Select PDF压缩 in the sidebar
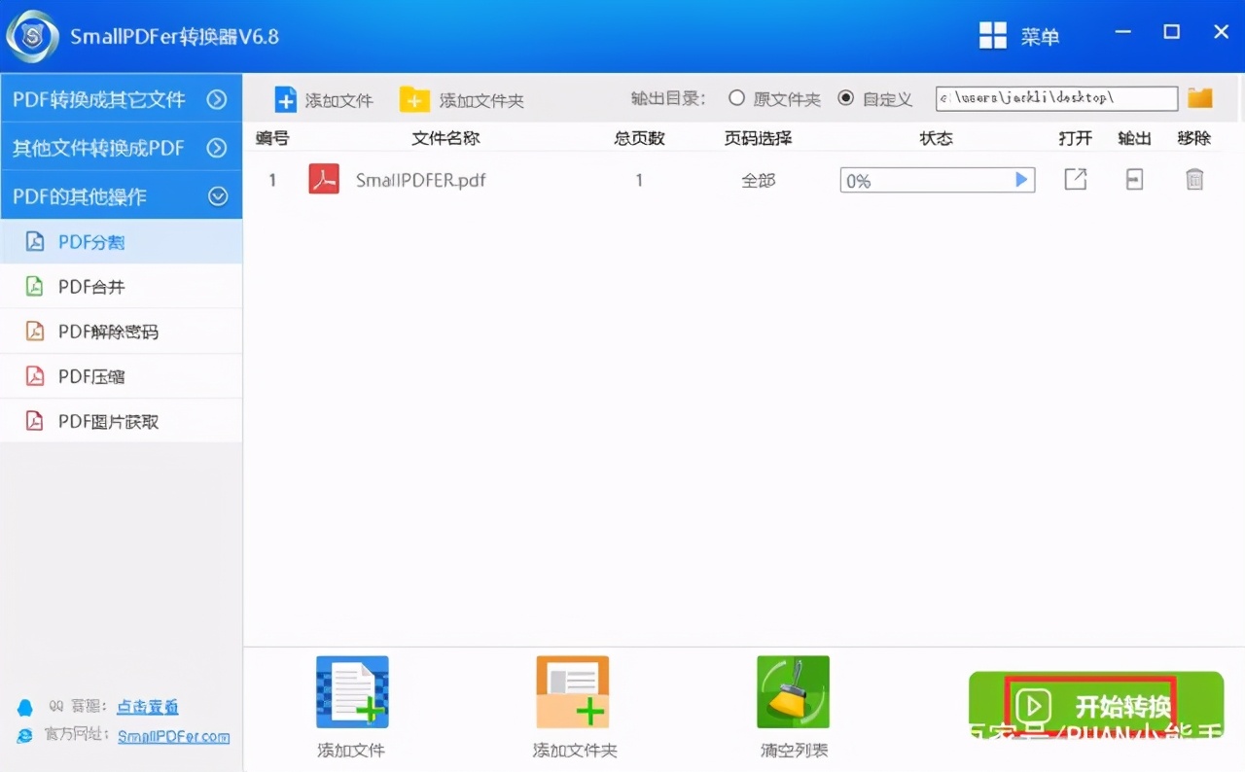1245x772 pixels. coord(121,376)
